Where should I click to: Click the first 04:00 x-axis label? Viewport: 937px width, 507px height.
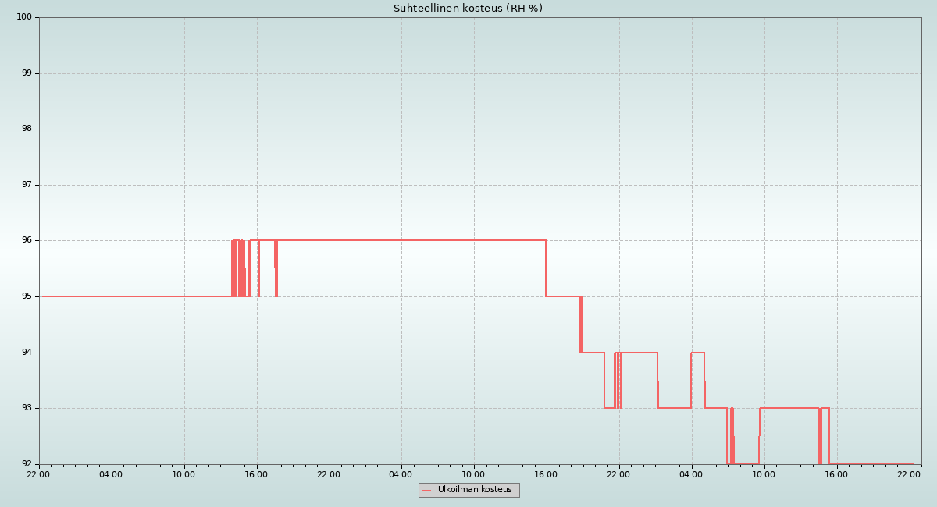pos(111,474)
